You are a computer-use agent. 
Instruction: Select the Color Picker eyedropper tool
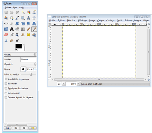[17, 18]
